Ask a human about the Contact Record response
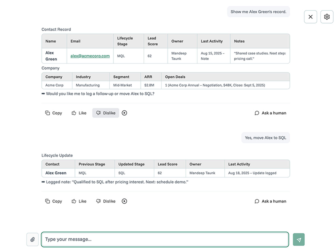 tap(270, 113)
